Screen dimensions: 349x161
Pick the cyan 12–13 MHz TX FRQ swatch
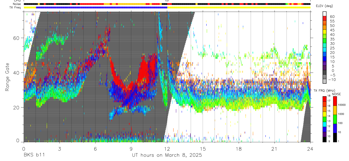pyautogui.click(x=325, y=124)
